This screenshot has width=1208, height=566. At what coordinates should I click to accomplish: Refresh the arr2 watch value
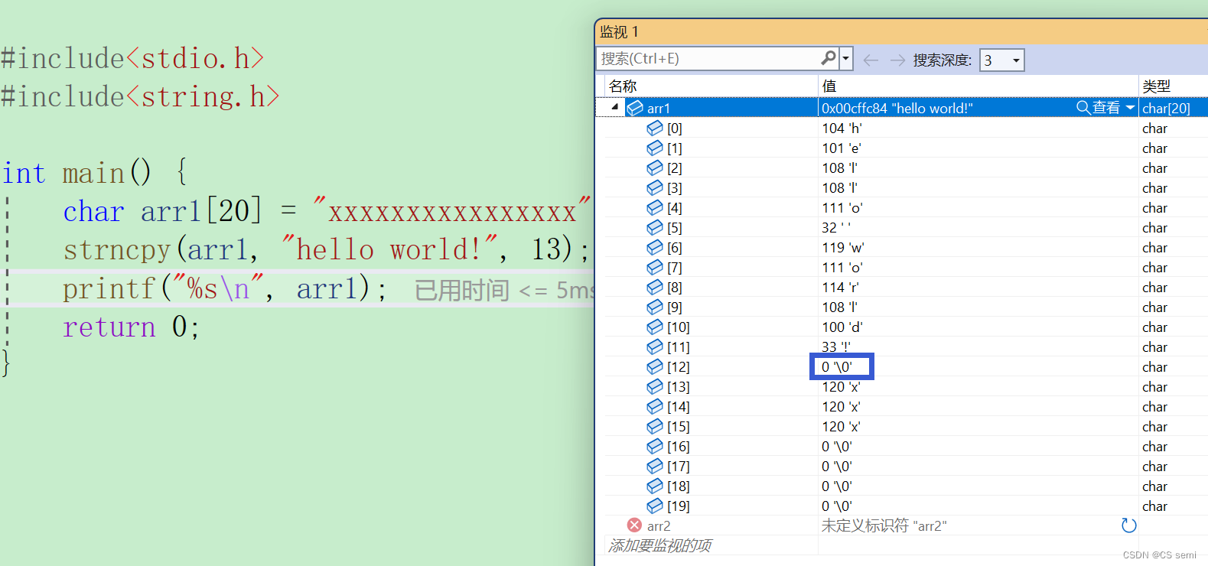[1128, 525]
